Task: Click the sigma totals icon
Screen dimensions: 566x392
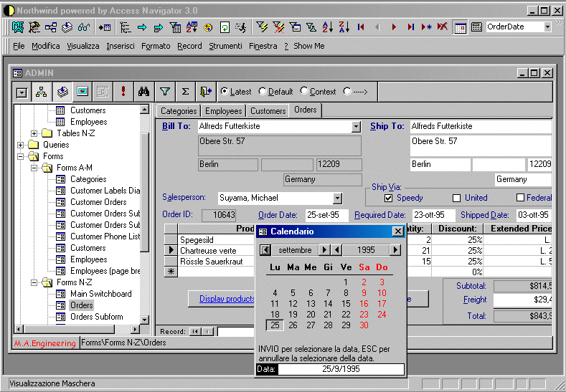Action: [186, 92]
